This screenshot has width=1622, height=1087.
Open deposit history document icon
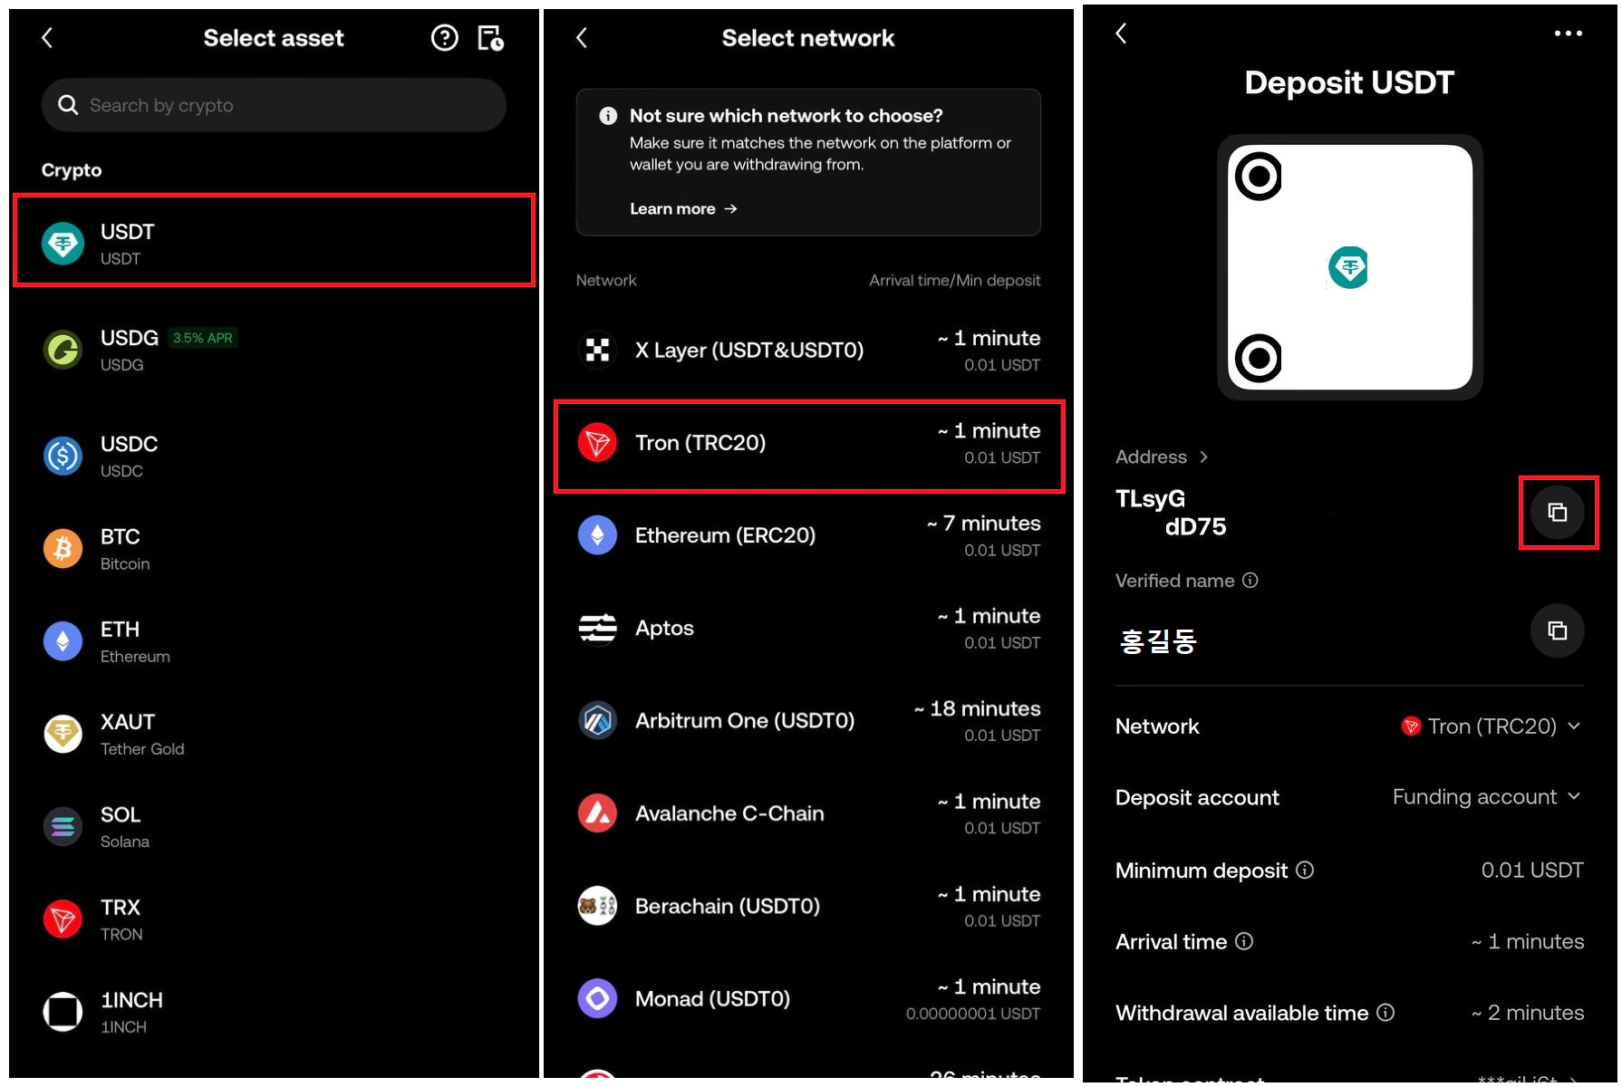tap(490, 38)
